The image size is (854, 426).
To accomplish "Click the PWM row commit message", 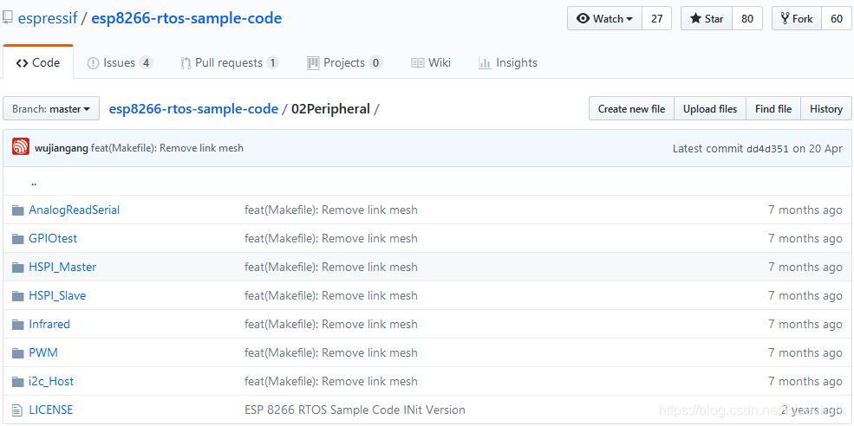I will pyautogui.click(x=331, y=353).
